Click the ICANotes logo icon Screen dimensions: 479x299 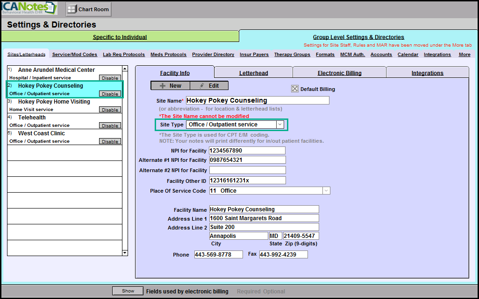(29, 8)
